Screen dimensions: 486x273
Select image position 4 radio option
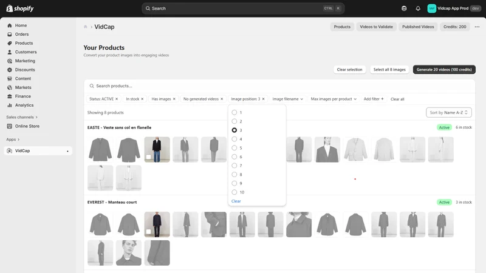(234, 139)
